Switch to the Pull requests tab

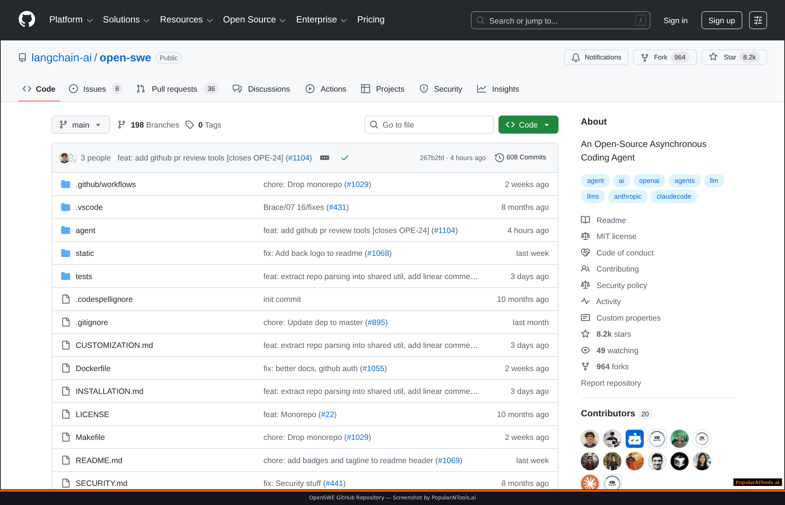point(174,89)
